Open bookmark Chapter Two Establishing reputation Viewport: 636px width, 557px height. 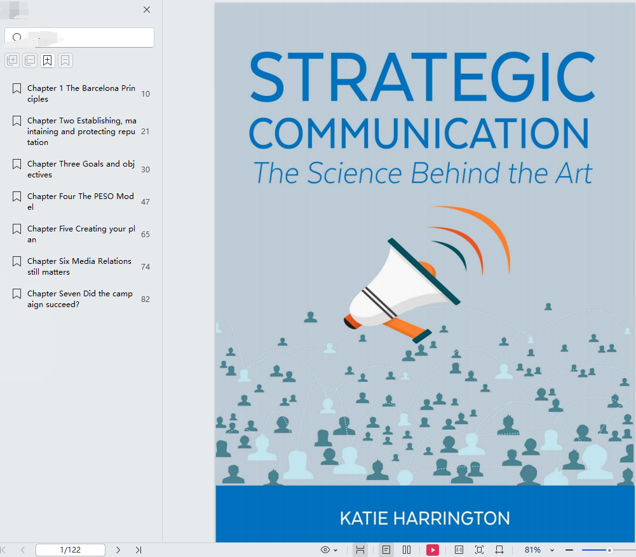click(81, 131)
